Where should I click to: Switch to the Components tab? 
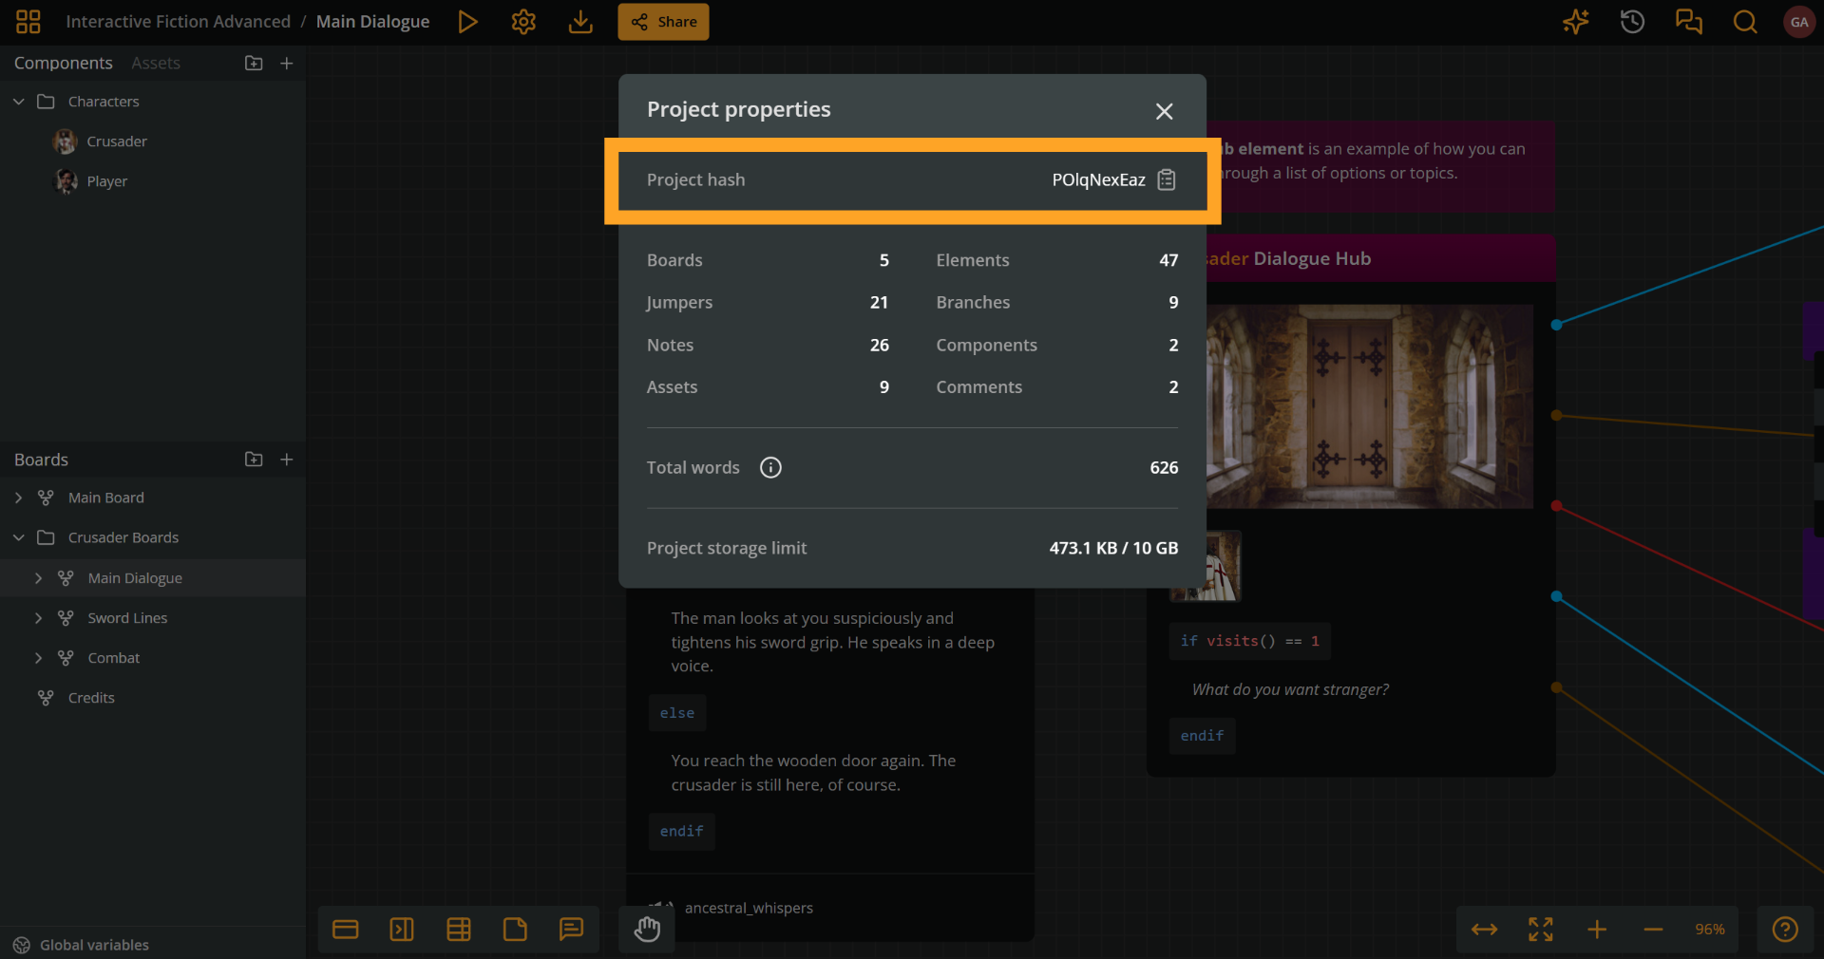[x=64, y=63]
